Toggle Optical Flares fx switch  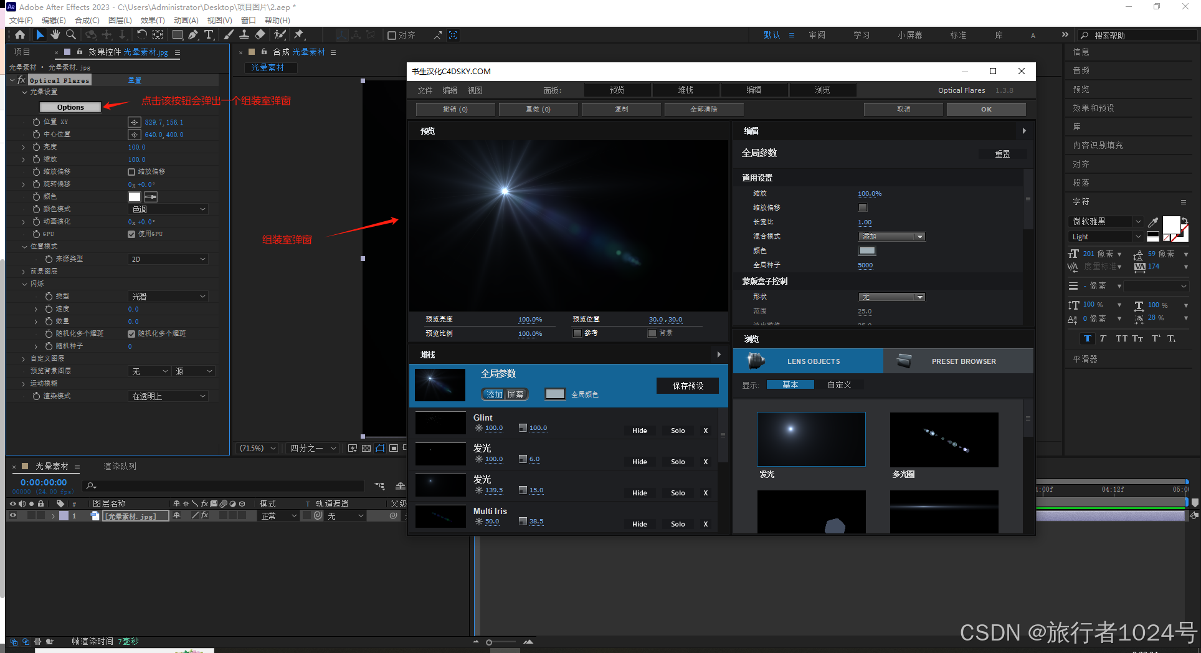(21, 80)
